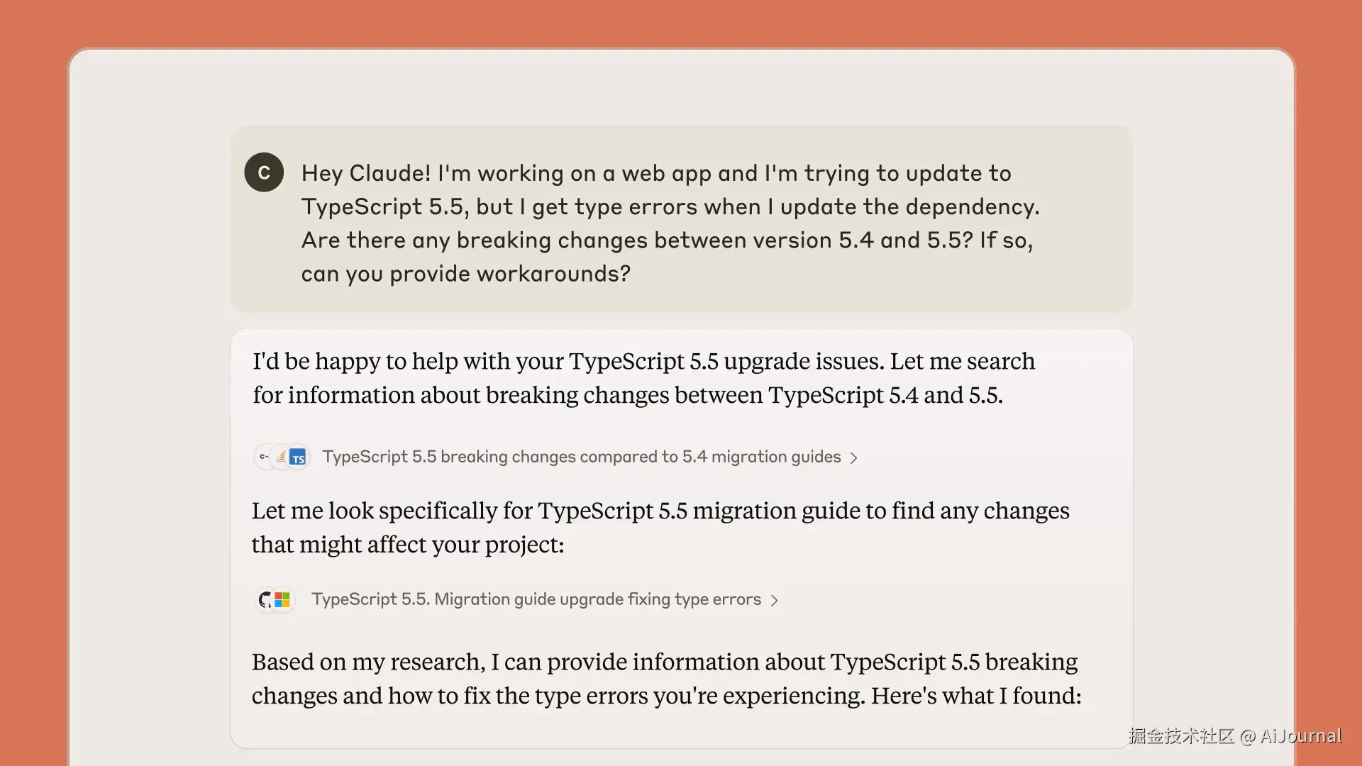This screenshot has width=1362, height=766.
Task: Expand the Migration guide search results chevron
Action: [x=775, y=601]
